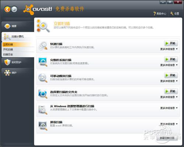The height and width of the screenshot is (147, 184).
Task: Go back with the orange back arrow
Action: (7, 10)
